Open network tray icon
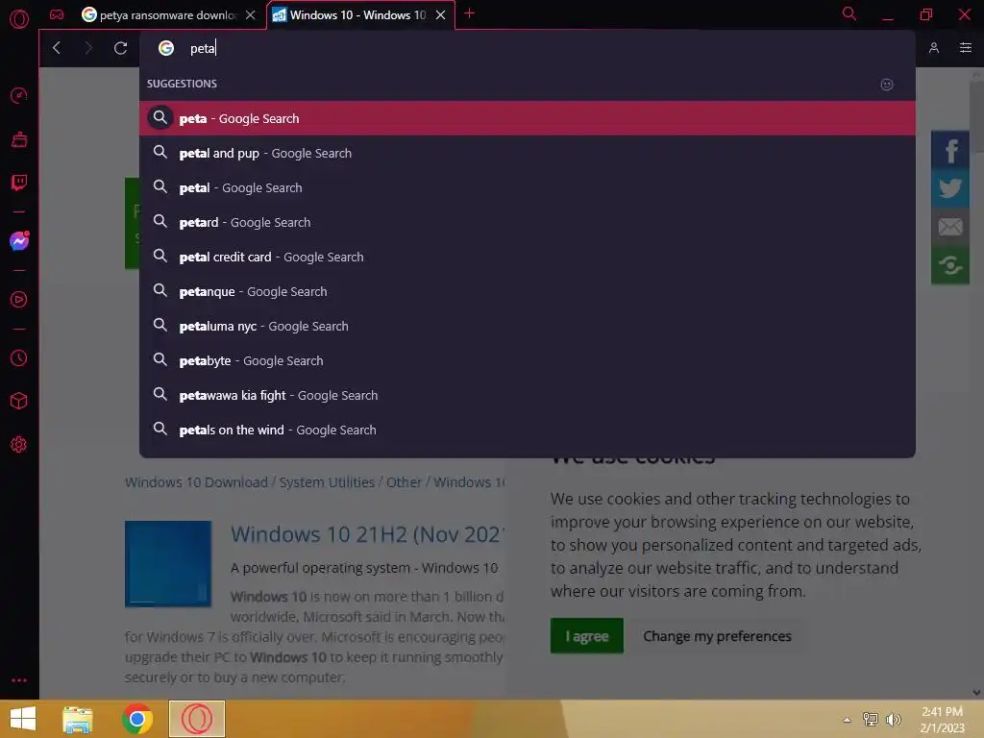Viewport: 984px width, 738px height. [870, 720]
